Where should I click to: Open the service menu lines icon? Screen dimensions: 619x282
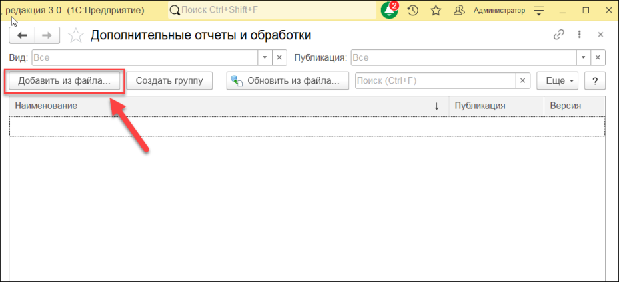point(539,11)
